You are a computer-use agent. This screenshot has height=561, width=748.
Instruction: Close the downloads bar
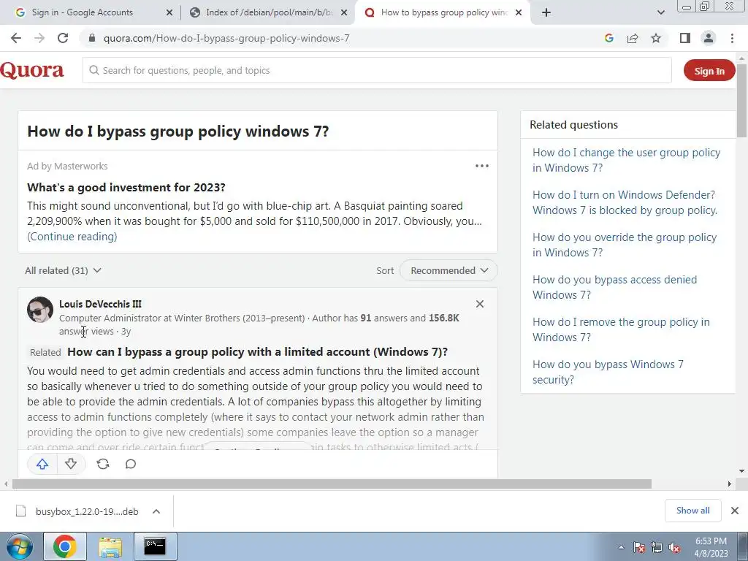735,511
